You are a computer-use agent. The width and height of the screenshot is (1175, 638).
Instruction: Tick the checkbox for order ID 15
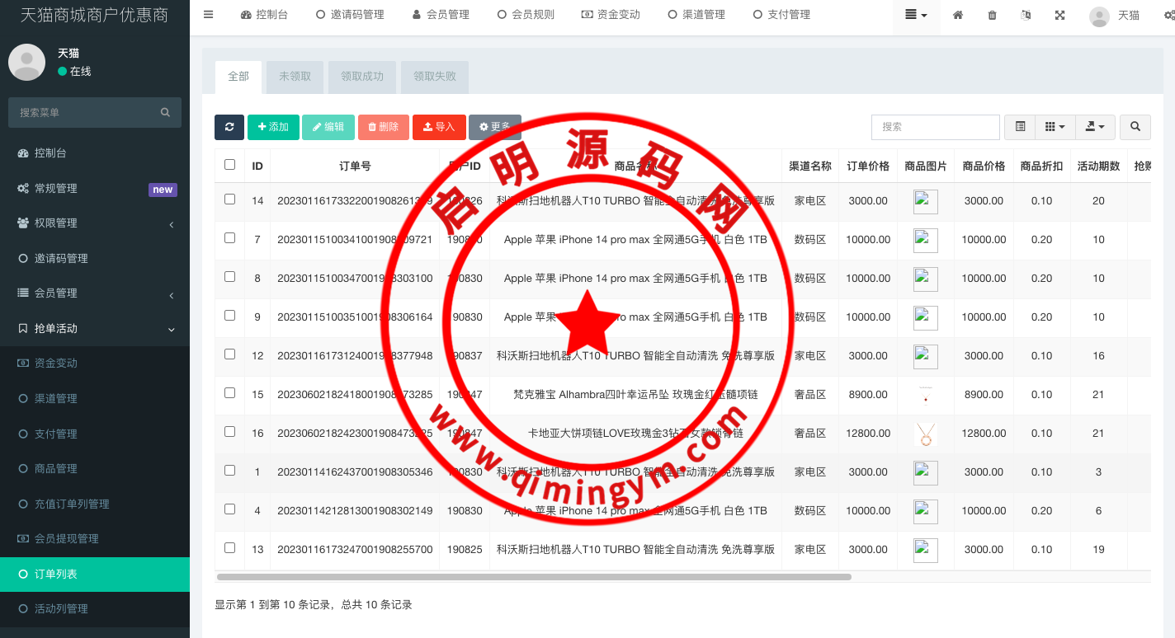pyautogui.click(x=229, y=393)
